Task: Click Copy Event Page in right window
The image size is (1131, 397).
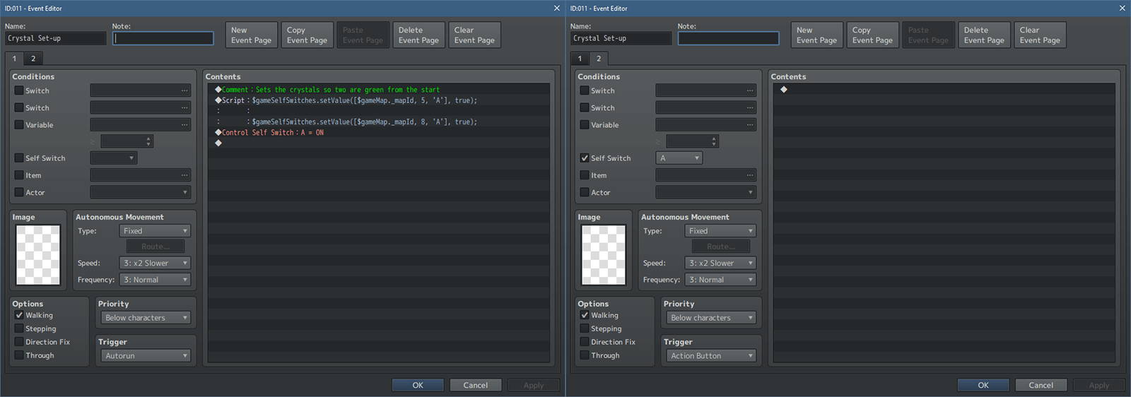Action: pos(872,35)
